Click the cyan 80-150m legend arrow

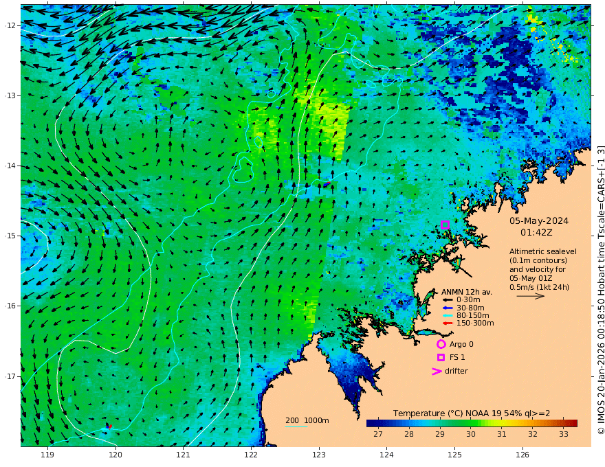(x=447, y=316)
